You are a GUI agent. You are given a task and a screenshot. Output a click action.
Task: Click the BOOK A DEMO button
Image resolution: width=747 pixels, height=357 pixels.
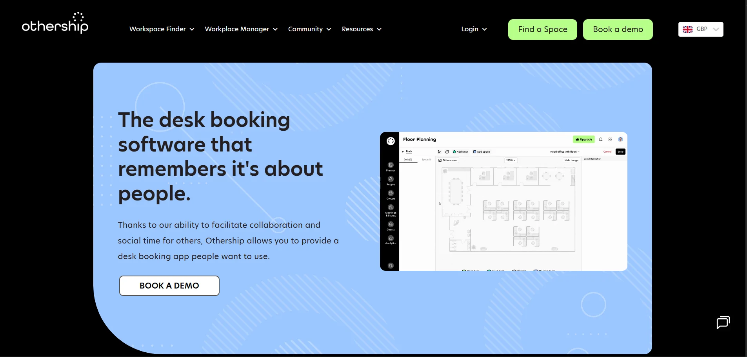169,285
